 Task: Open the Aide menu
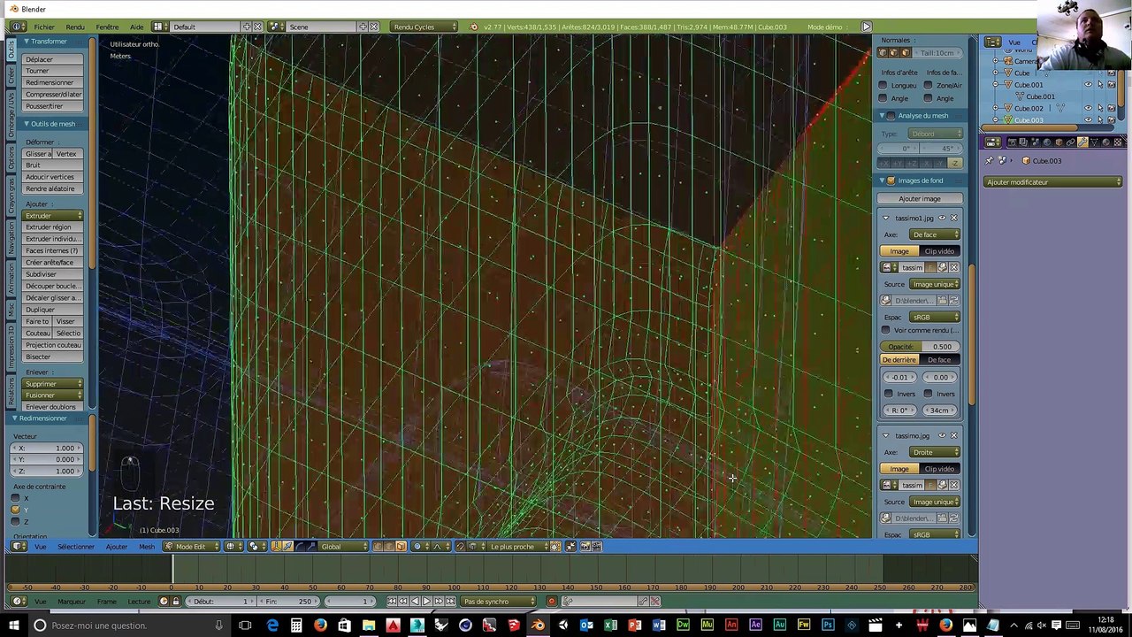136,27
